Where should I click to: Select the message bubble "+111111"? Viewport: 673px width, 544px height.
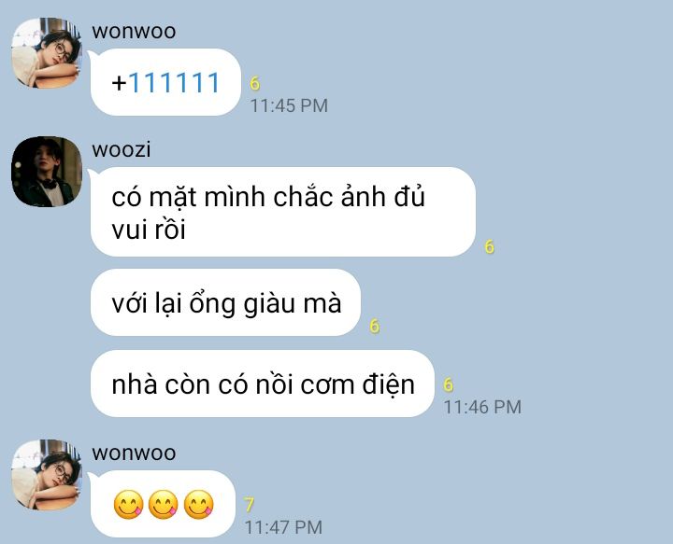[x=165, y=82]
